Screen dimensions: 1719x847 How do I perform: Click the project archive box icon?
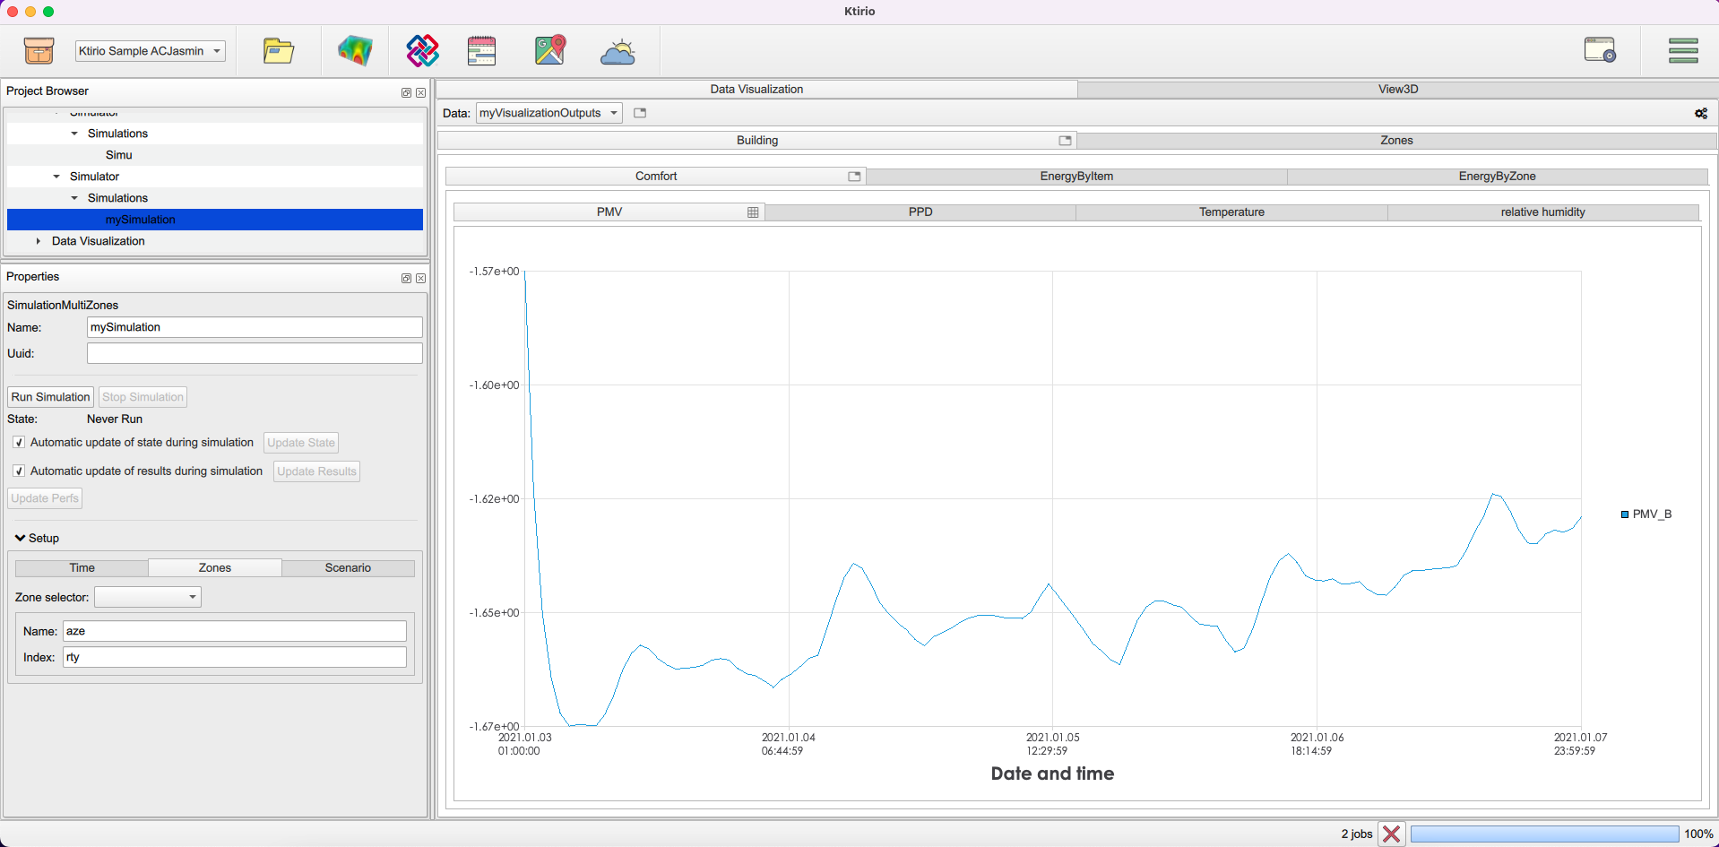click(x=39, y=51)
